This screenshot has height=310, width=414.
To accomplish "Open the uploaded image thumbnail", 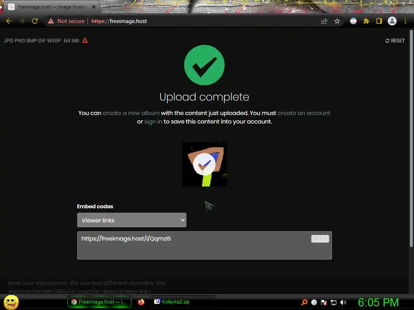I will [x=204, y=164].
